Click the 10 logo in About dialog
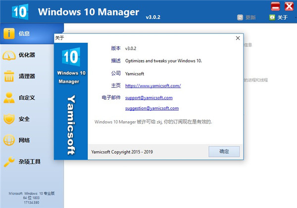Viewport: 297px width, 208px height. point(71,57)
